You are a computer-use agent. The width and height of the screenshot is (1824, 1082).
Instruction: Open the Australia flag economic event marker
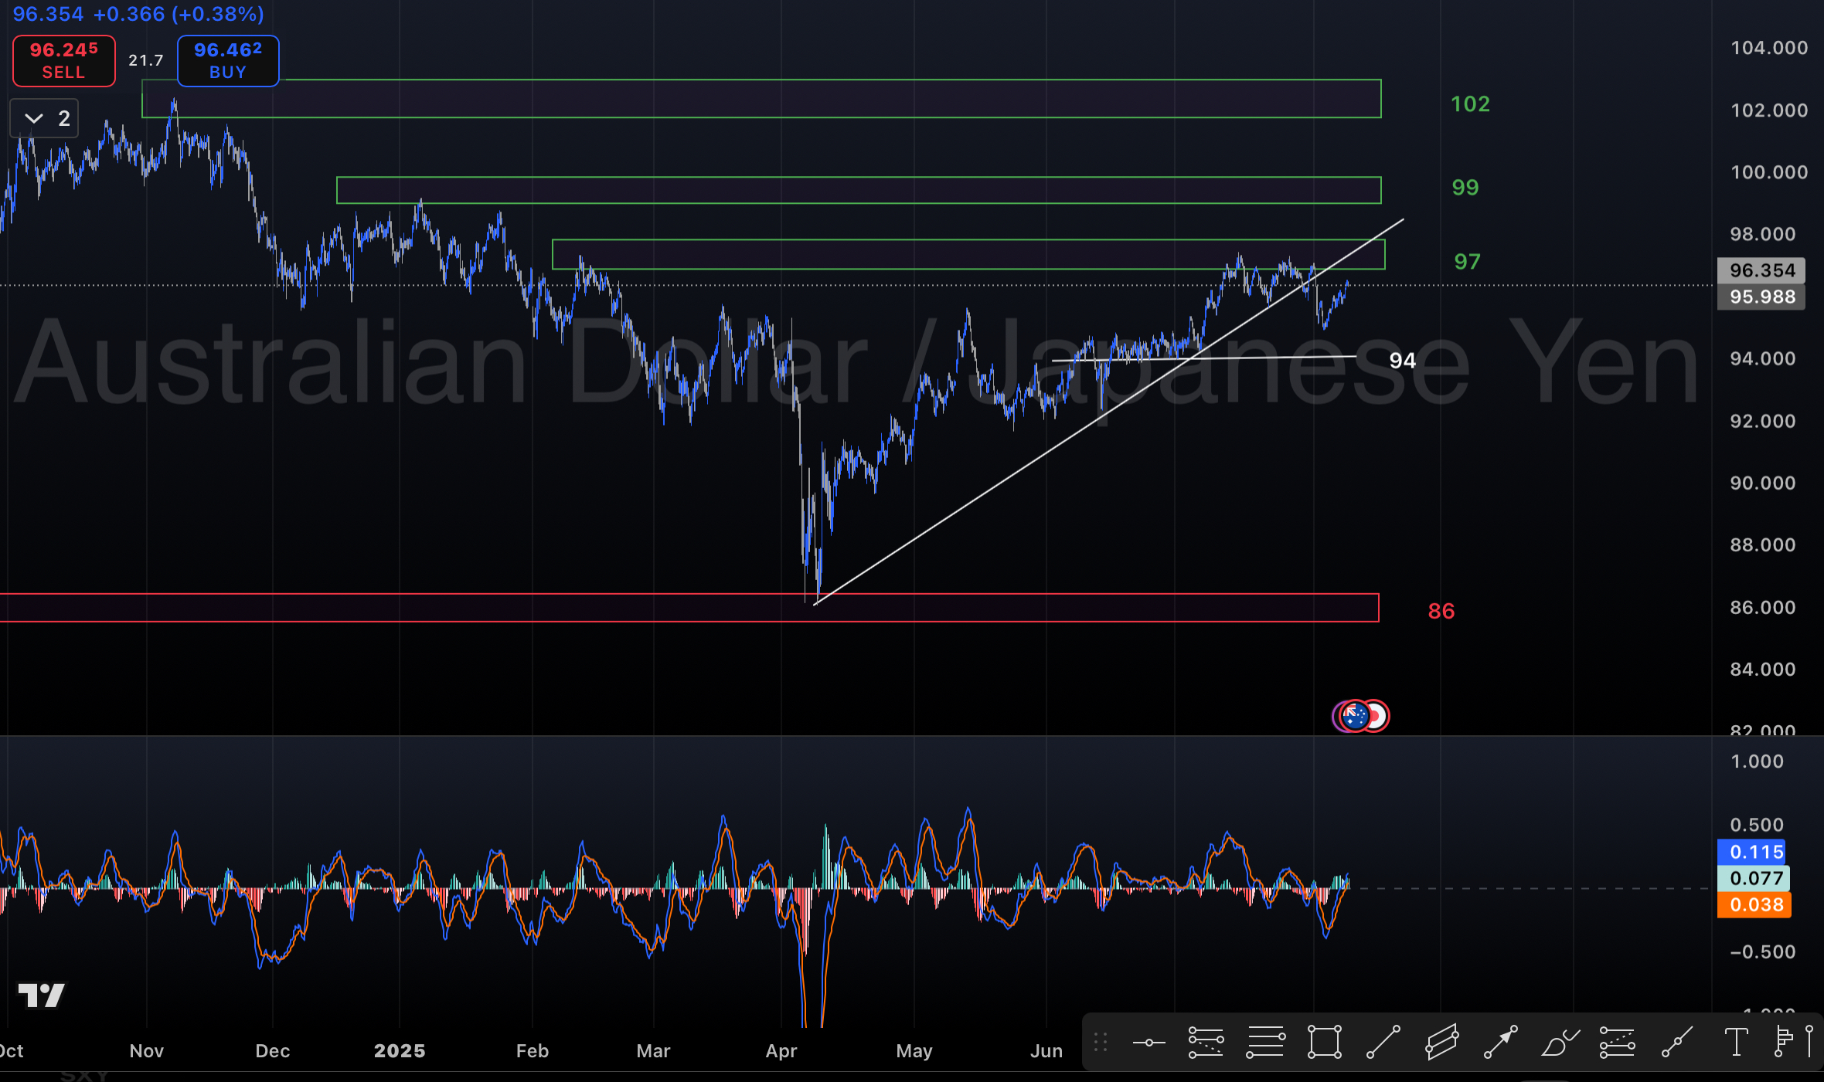pos(1354,716)
